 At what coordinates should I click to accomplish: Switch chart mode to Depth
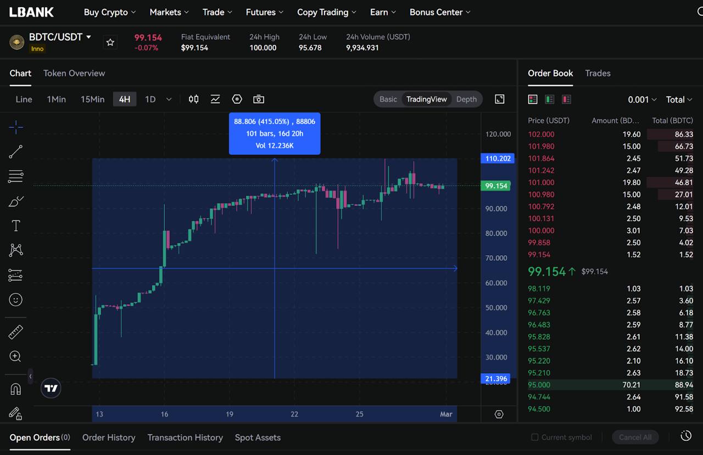(x=466, y=99)
